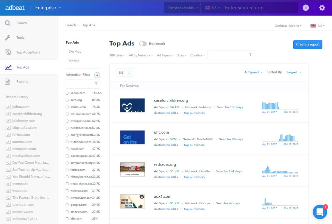332x224 pixels.
Task: Open top publishers for uhc.com
Action: [194, 145]
